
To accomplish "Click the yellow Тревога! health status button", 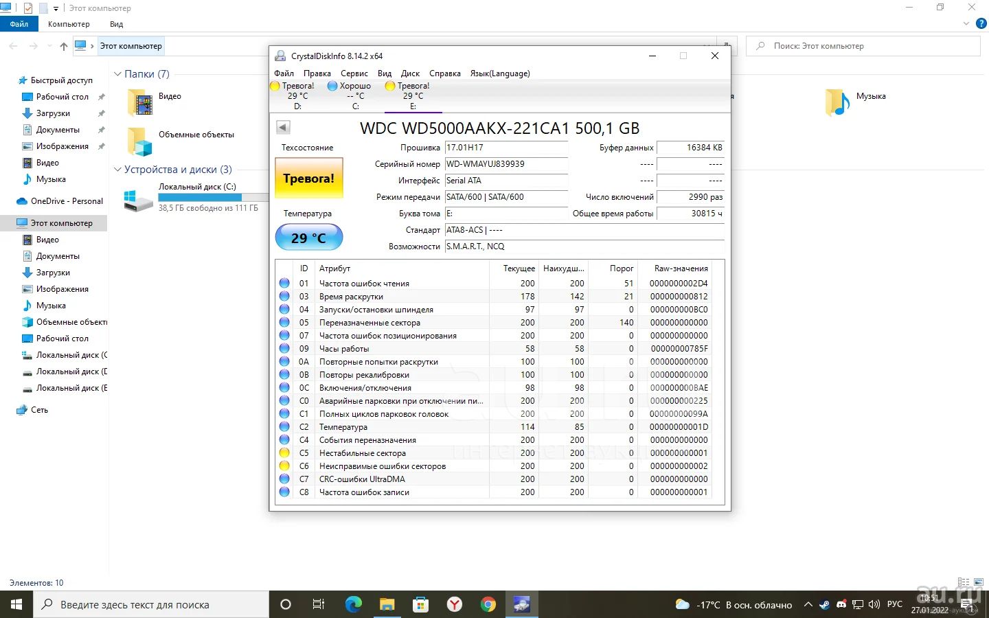I will [x=309, y=179].
